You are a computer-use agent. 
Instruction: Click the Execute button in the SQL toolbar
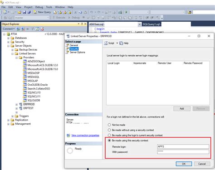click(x=59, y=18)
